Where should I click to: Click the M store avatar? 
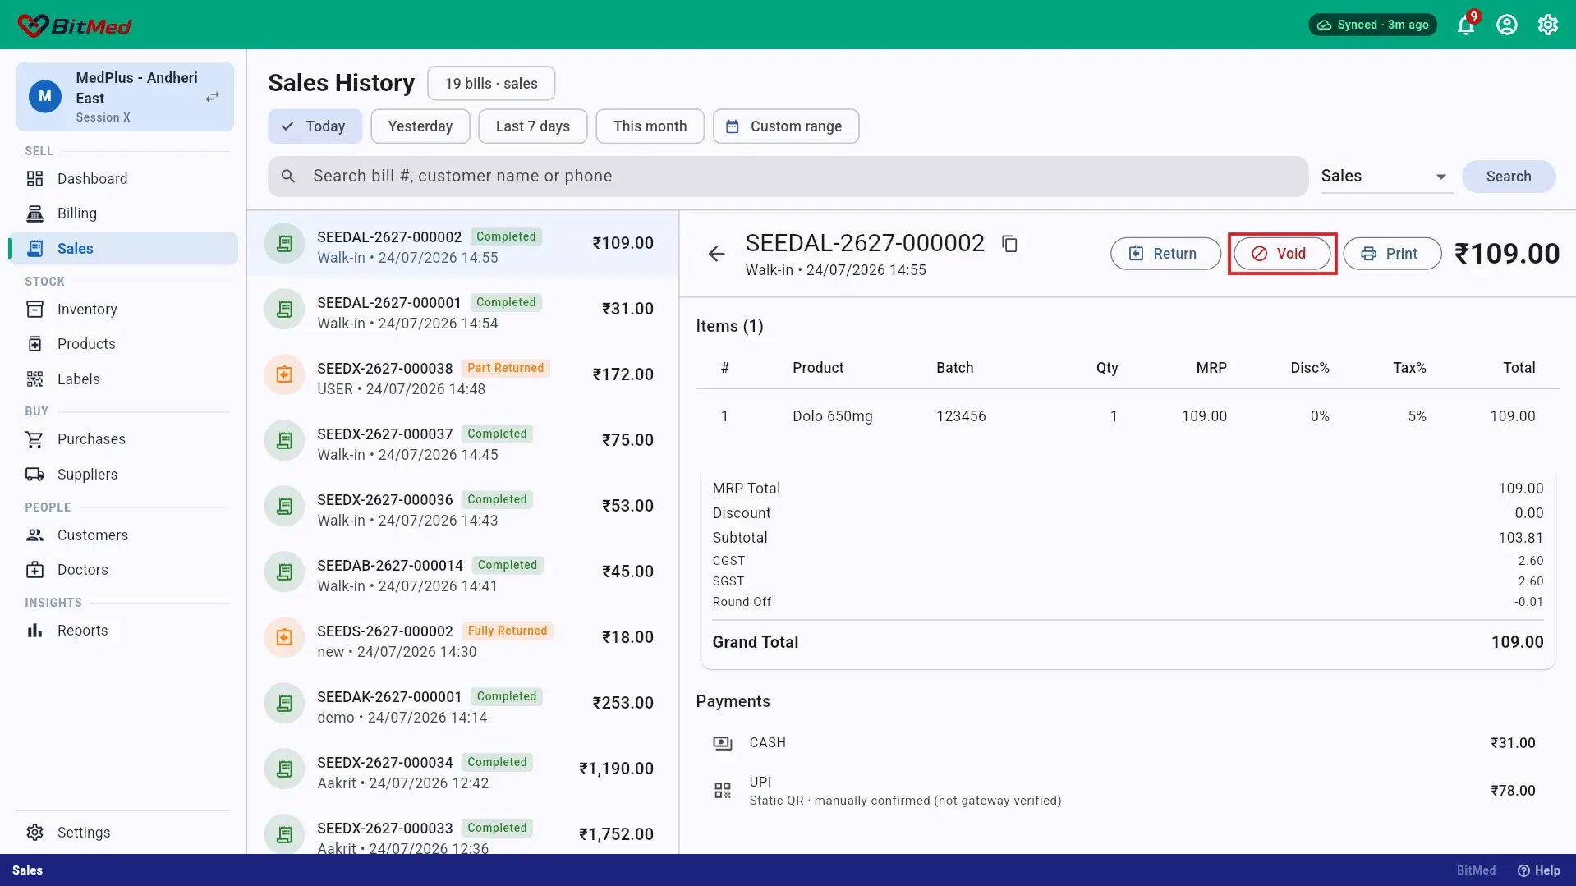45,97
